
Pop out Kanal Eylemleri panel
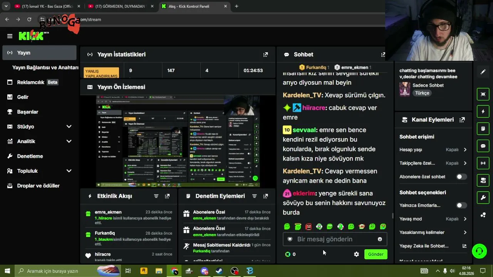[462, 120]
